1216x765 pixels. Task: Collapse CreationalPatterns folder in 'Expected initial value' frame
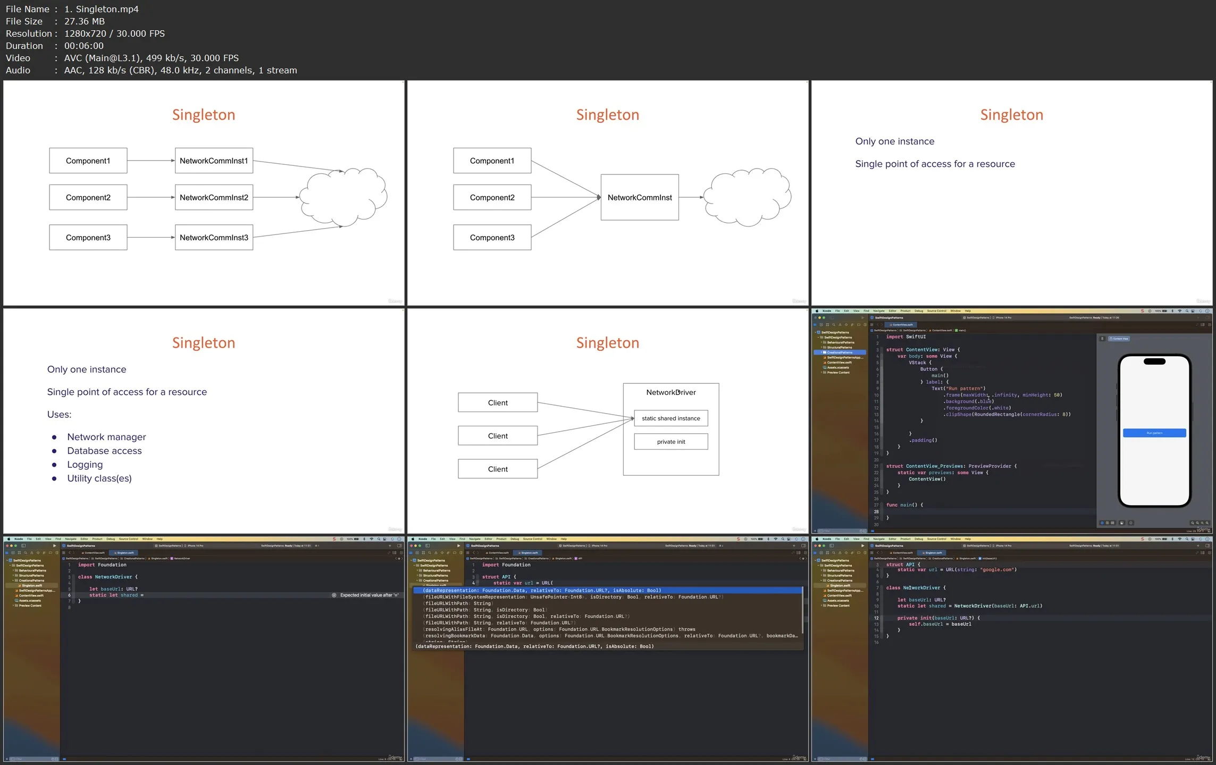pos(14,581)
